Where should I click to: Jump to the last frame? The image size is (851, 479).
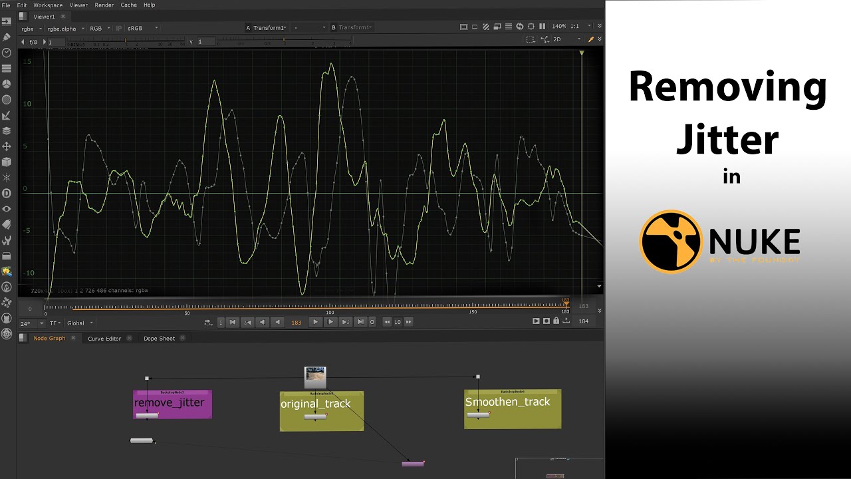[360, 322]
